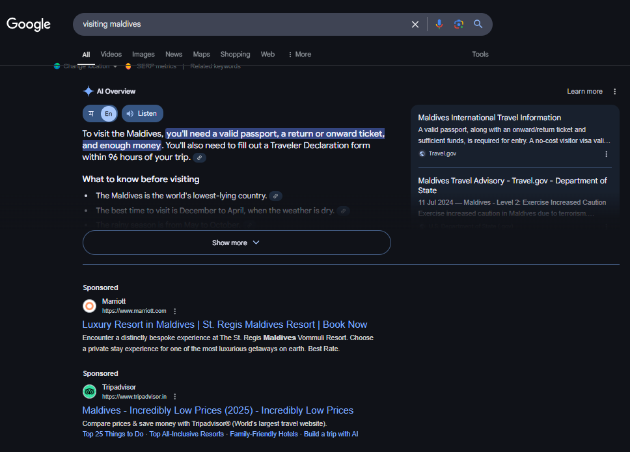The height and width of the screenshot is (452, 630).
Task: Click Family-Friendly Hotels sitelink
Action: pyautogui.click(x=264, y=434)
